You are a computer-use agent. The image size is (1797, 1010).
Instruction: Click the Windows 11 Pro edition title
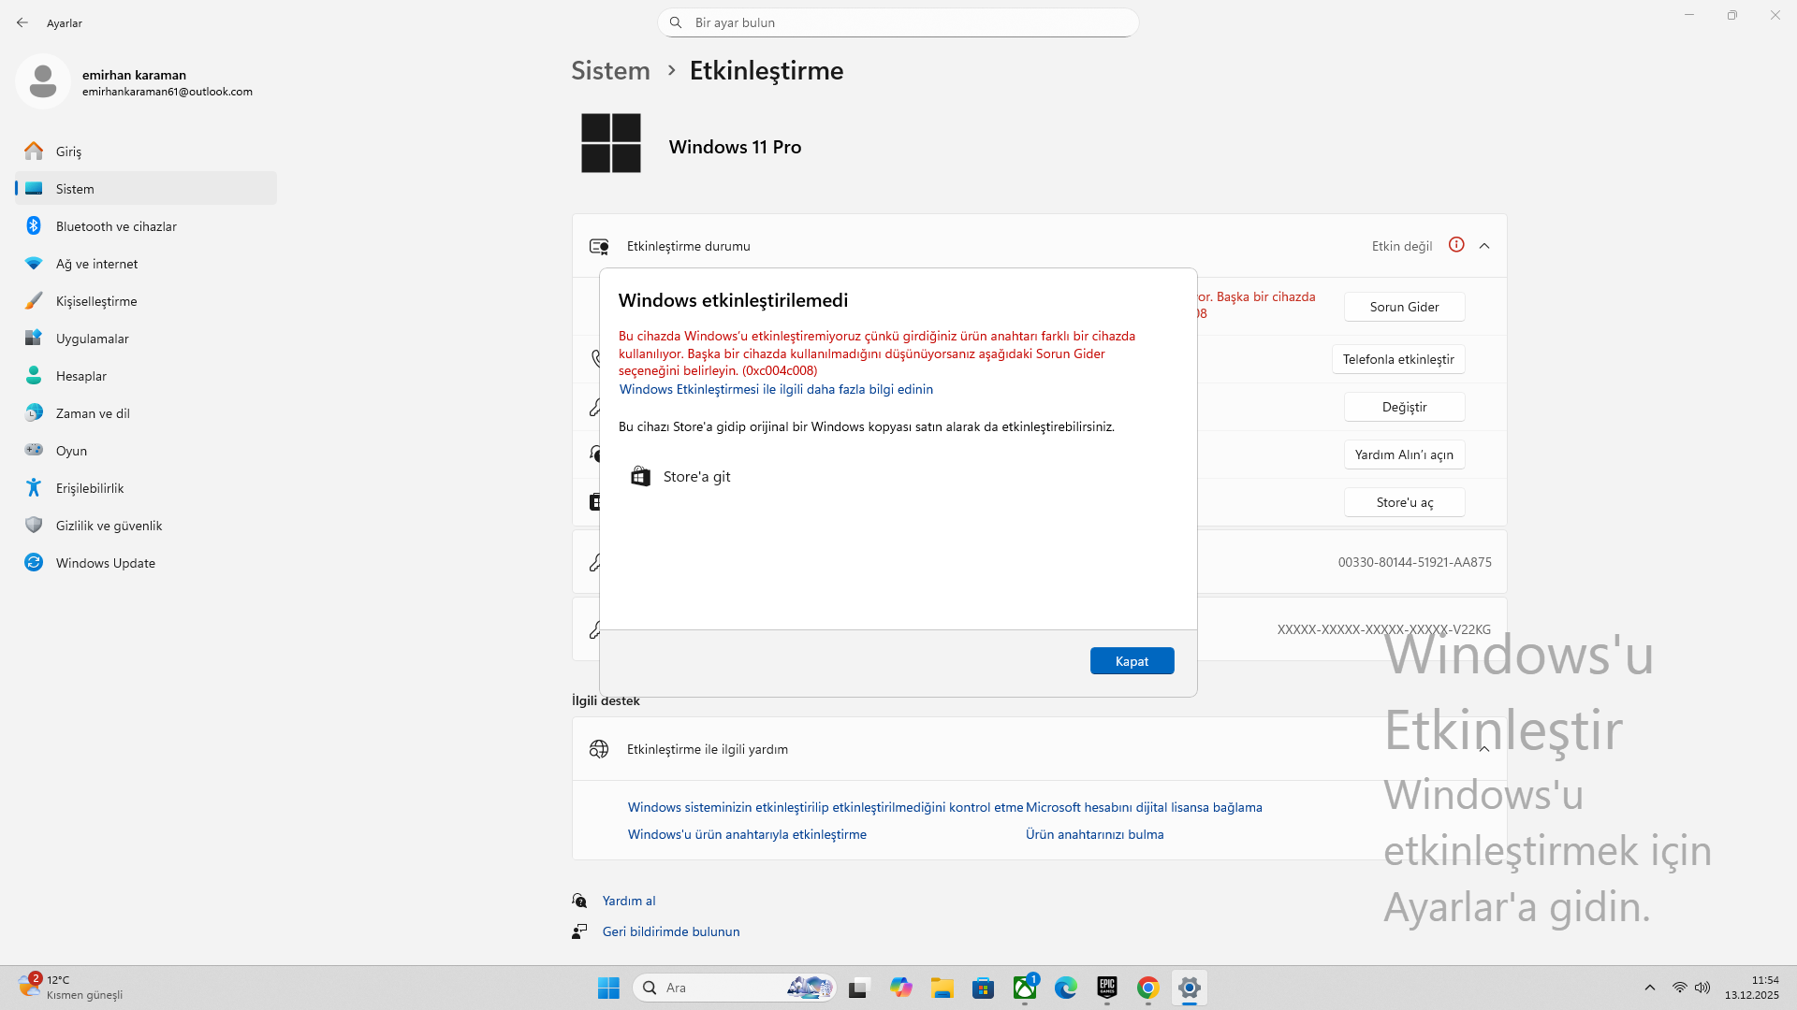[x=735, y=147]
